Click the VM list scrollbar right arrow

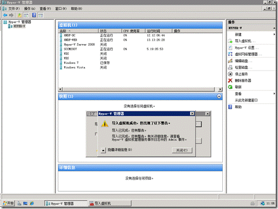[220, 89]
